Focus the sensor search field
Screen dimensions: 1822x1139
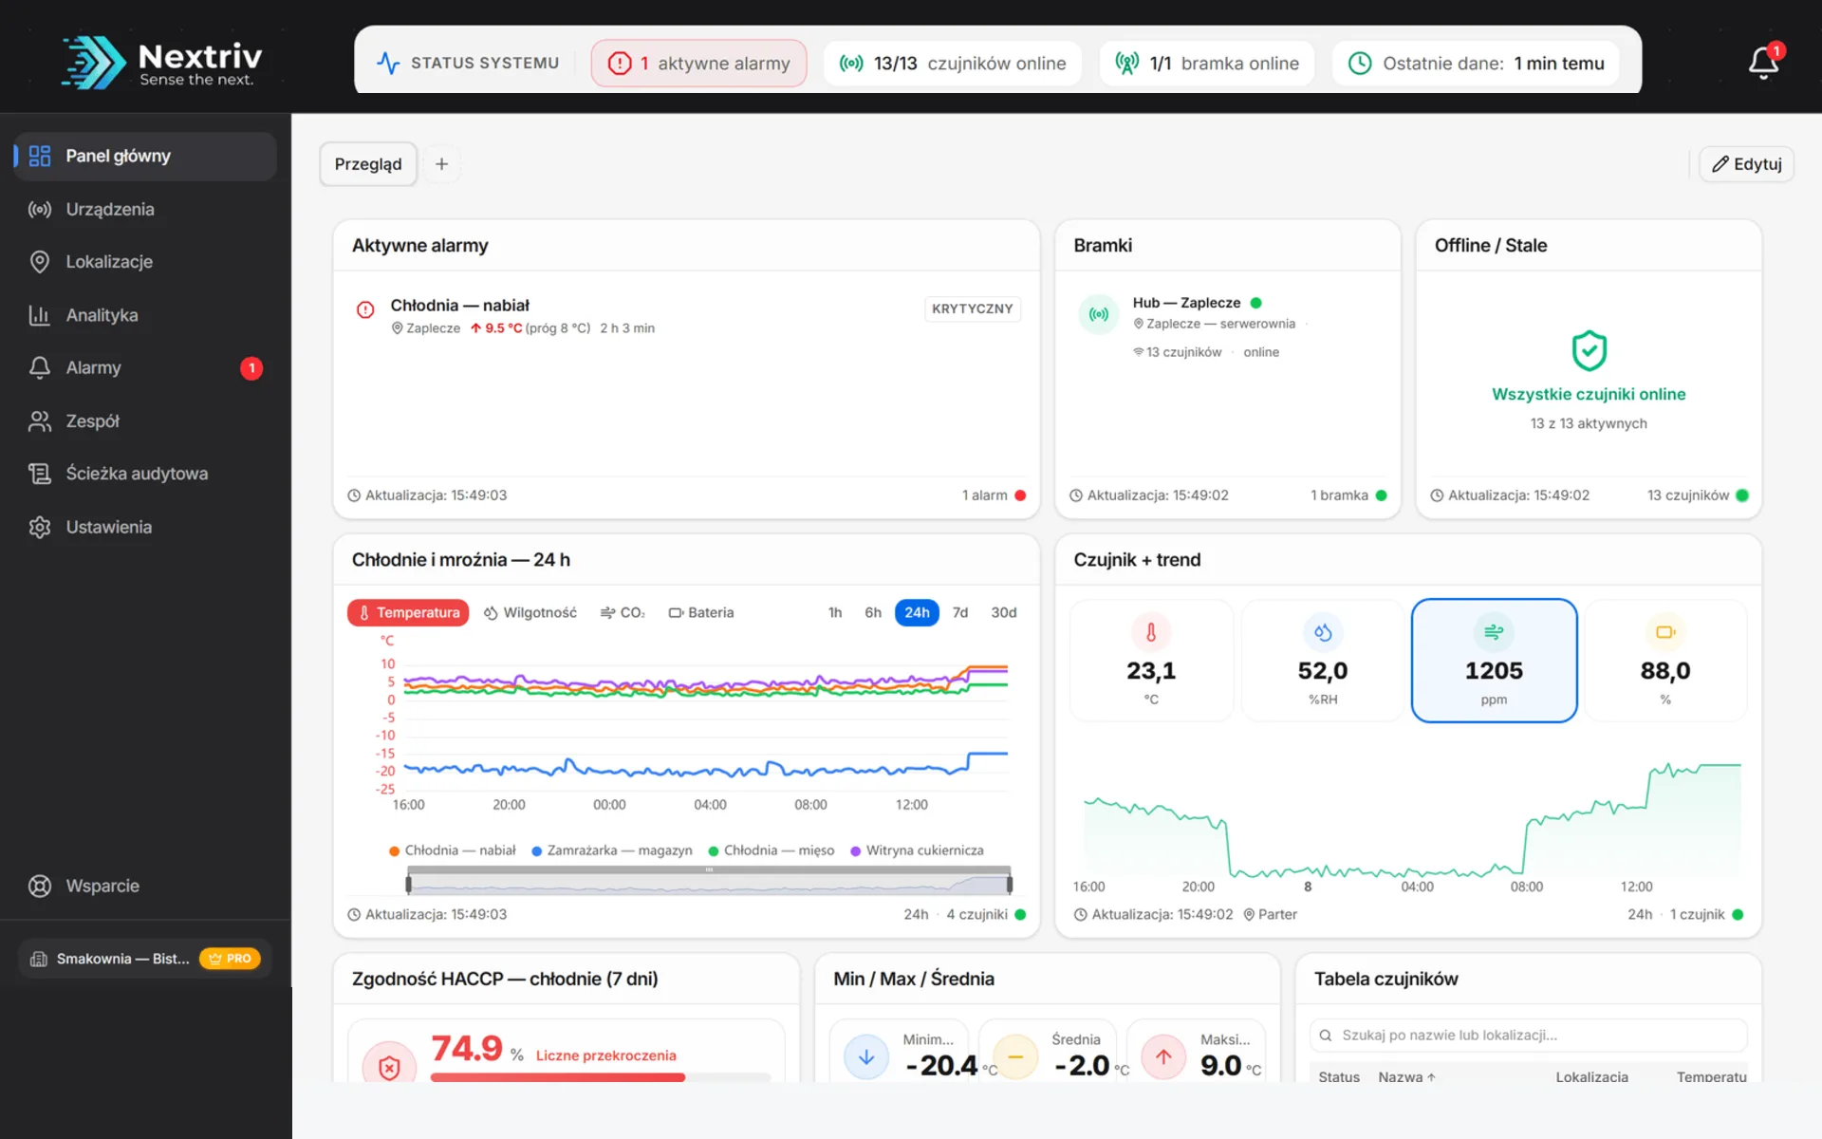(x=1528, y=1036)
